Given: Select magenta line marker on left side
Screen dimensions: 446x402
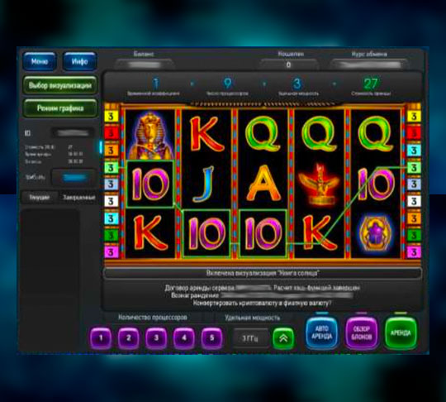Looking at the screenshot, I should point(111,252).
